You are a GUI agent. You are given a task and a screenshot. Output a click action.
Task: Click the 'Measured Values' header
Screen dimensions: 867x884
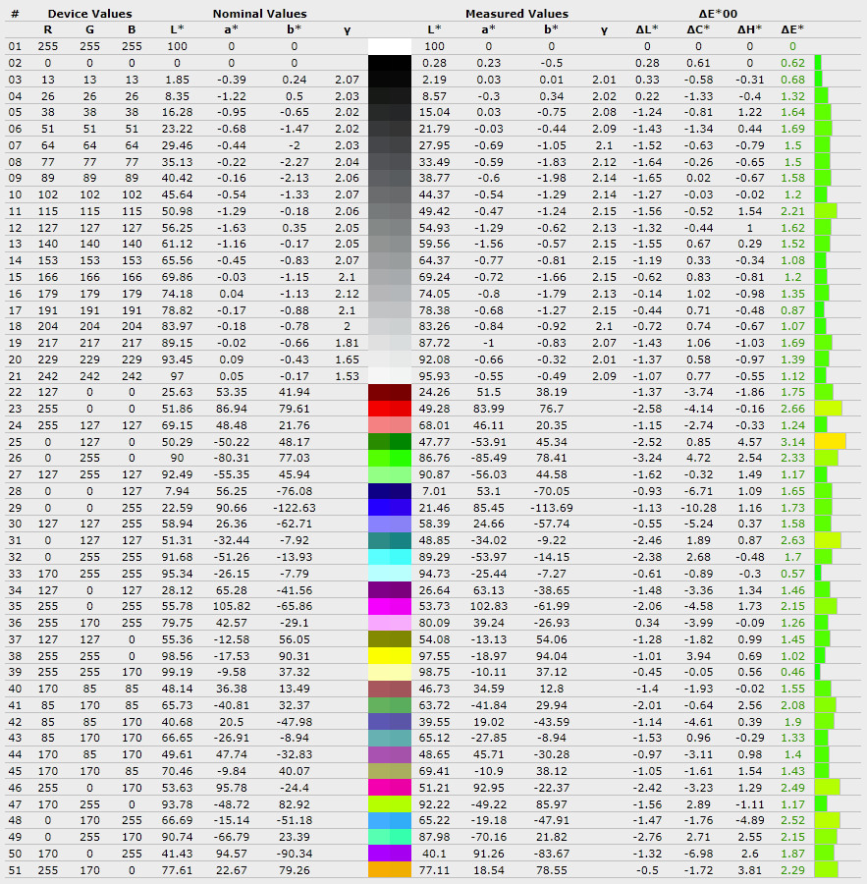click(x=516, y=14)
